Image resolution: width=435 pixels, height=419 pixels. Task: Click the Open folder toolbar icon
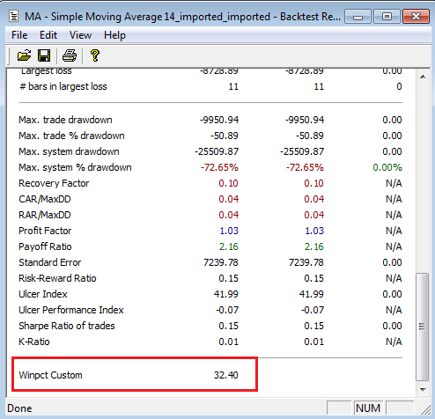coord(24,55)
